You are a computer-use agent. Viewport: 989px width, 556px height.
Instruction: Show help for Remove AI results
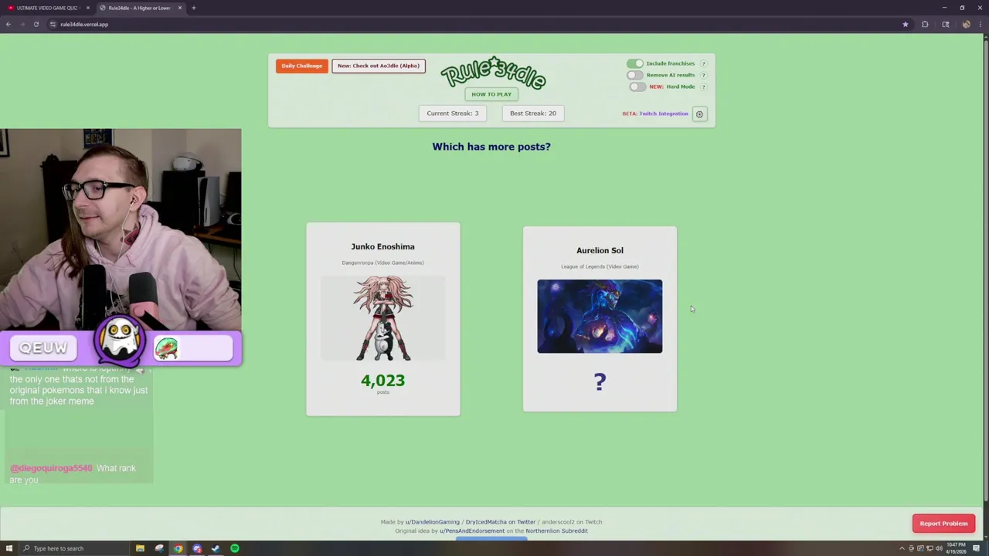pyautogui.click(x=703, y=75)
